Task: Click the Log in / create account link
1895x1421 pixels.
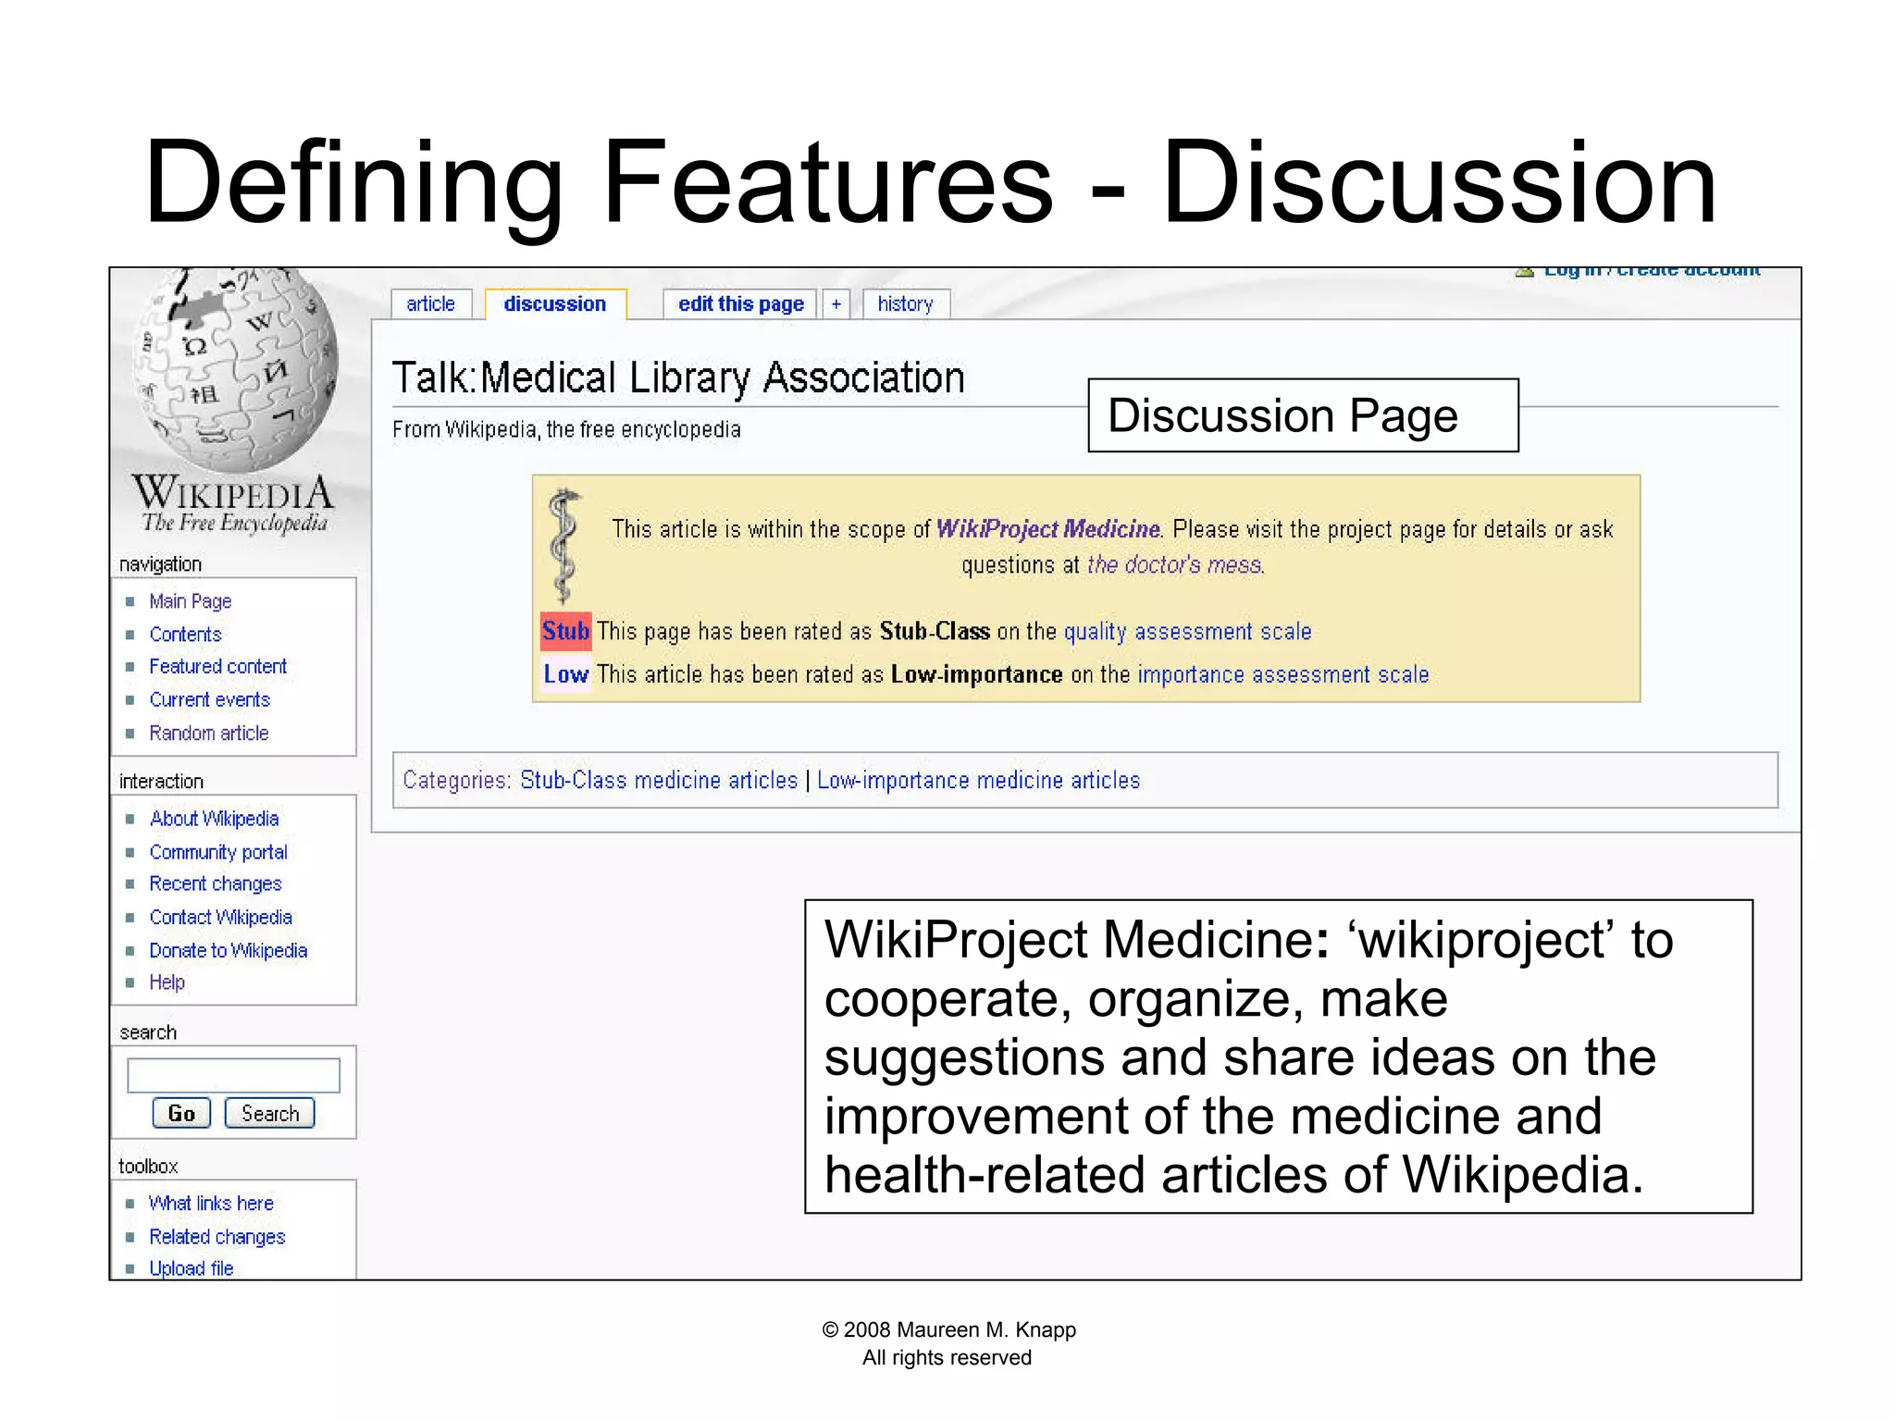Action: click(1651, 271)
